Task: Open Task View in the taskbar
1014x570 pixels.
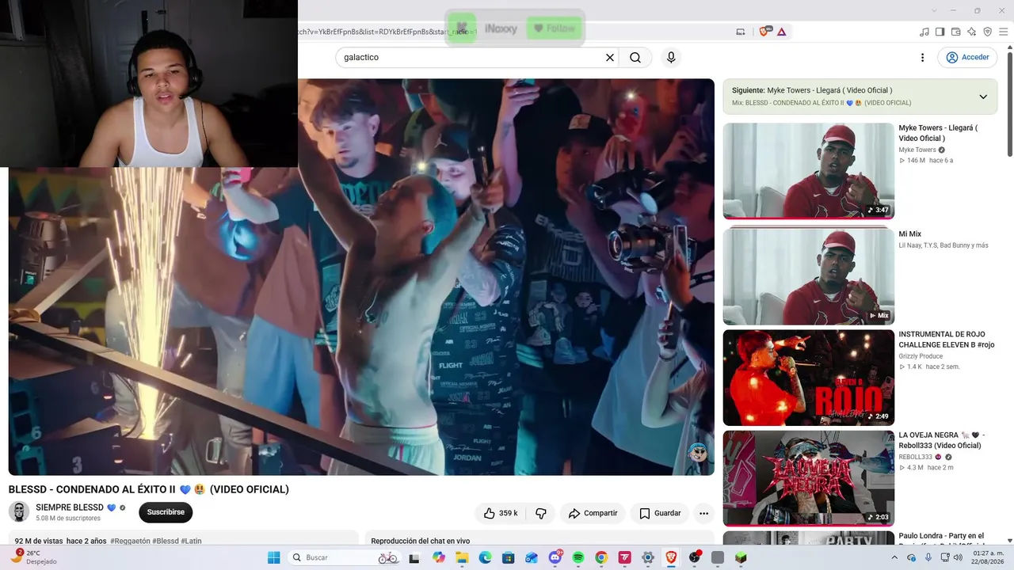Action: pos(414,557)
